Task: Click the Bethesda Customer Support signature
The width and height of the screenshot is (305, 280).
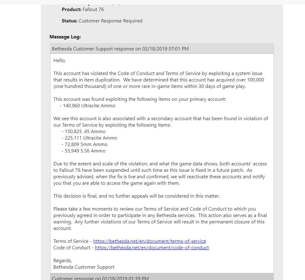Action: click(84, 267)
